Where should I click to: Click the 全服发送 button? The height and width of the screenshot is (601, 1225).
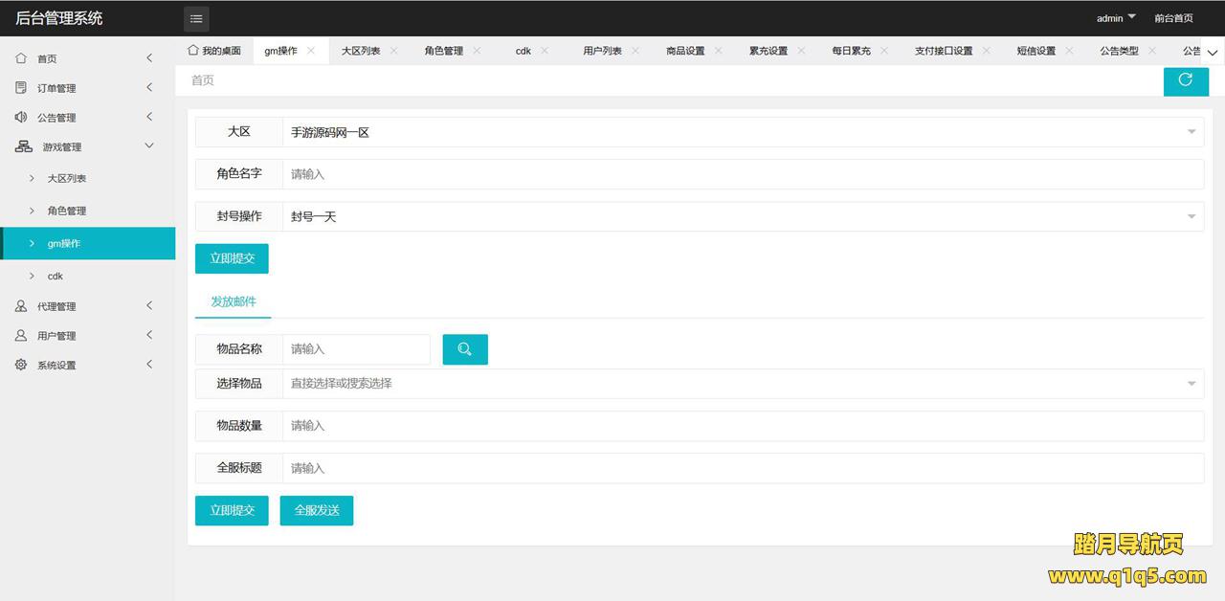(317, 510)
